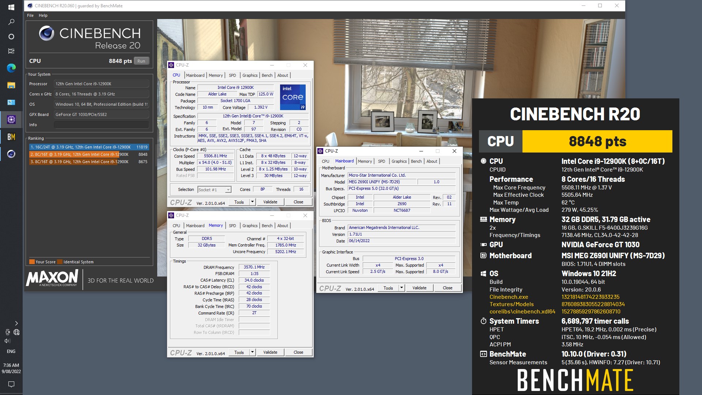The width and height of the screenshot is (702, 395).
Task: Open Bench tab in CPU-Z Mainboard window
Action: (416, 161)
